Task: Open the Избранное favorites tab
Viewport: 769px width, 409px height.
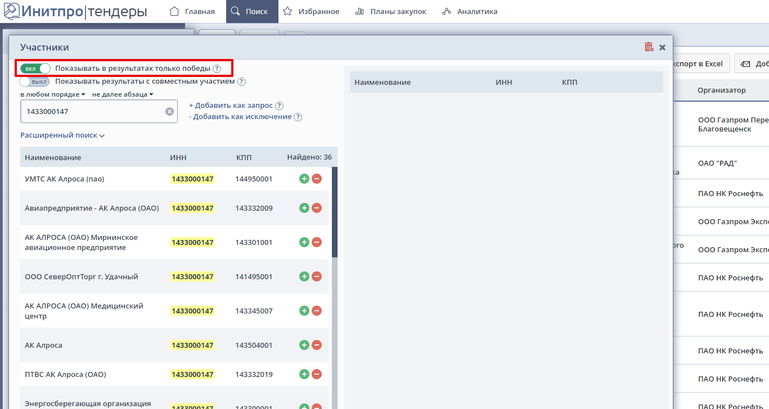Action: tap(311, 11)
